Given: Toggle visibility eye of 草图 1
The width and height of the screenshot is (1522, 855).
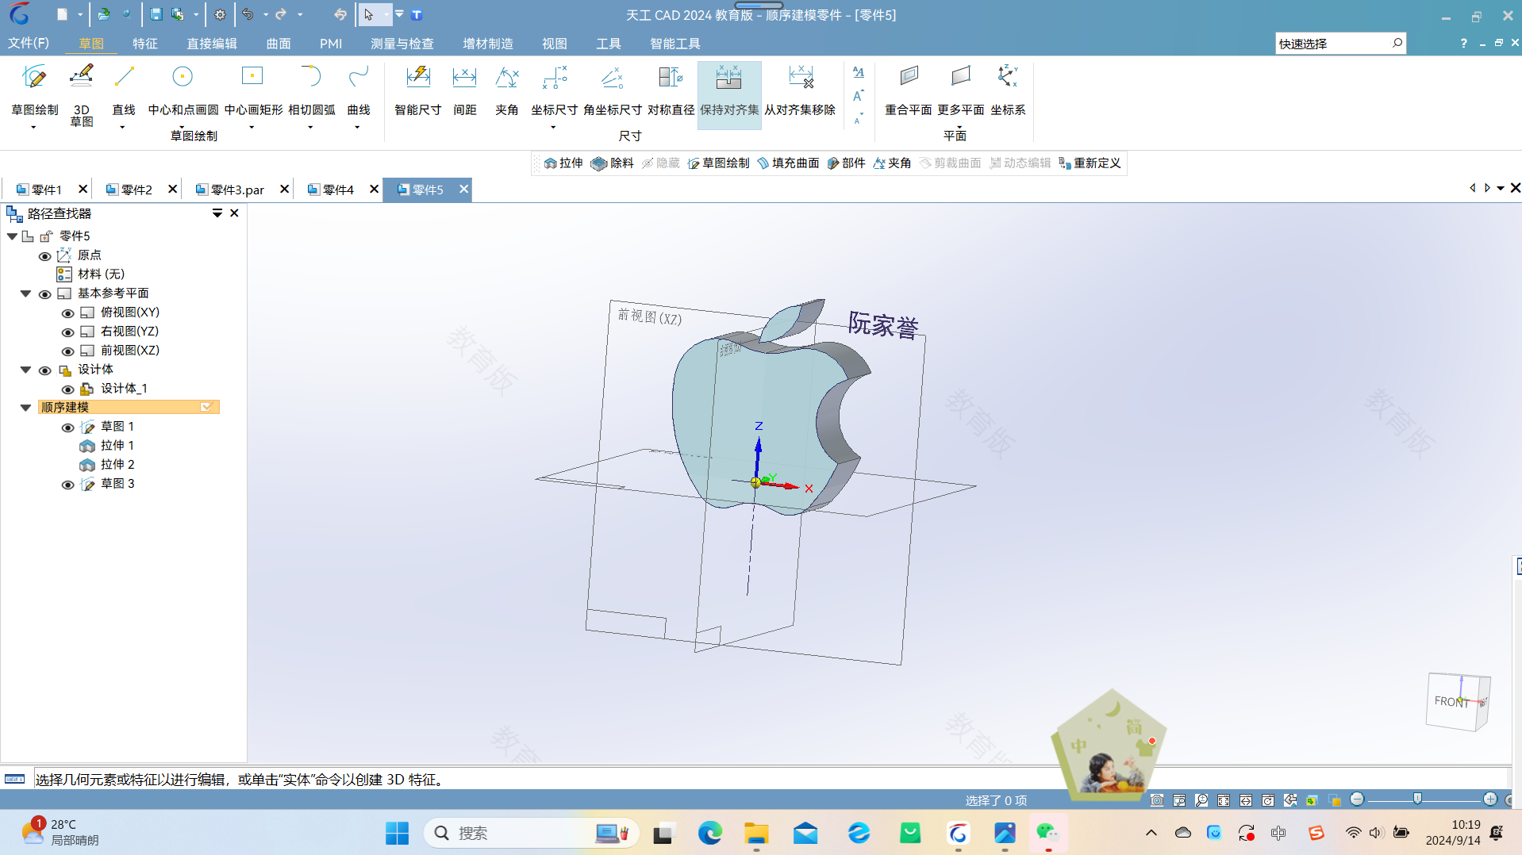Looking at the screenshot, I should pos(68,427).
